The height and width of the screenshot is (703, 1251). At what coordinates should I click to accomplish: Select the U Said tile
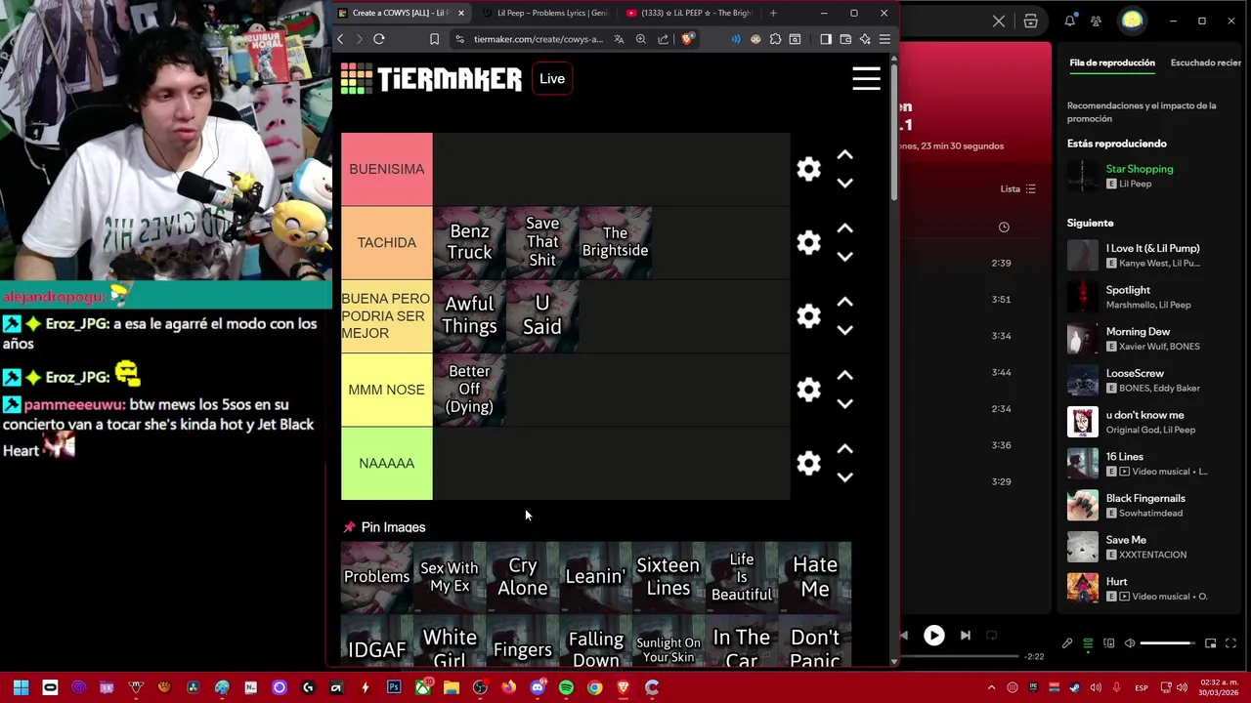pyautogui.click(x=542, y=315)
